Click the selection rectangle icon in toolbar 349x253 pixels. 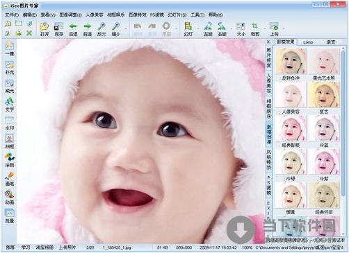click(x=19, y=24)
